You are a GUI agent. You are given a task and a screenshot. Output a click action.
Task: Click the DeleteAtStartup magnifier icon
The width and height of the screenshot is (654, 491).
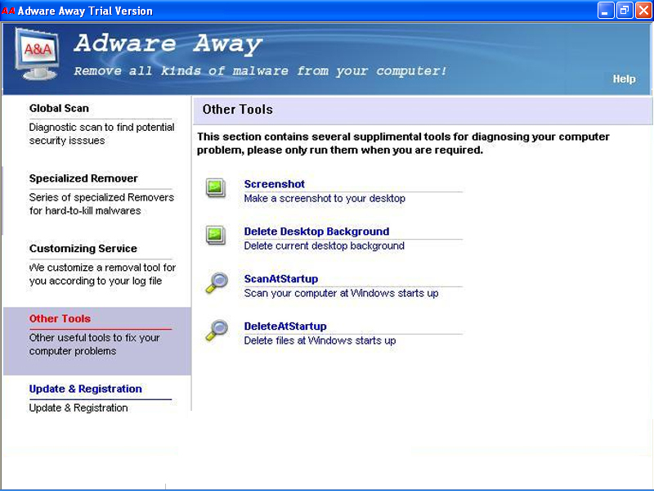[x=217, y=331]
